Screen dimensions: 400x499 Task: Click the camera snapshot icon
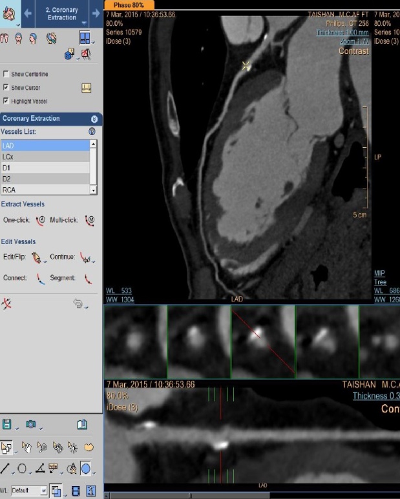pyautogui.click(x=30, y=424)
